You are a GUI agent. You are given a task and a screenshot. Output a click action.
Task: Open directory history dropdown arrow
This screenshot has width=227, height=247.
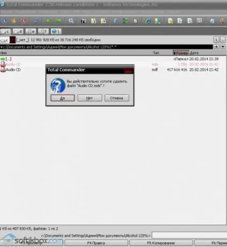pyautogui.click(x=223, y=47)
